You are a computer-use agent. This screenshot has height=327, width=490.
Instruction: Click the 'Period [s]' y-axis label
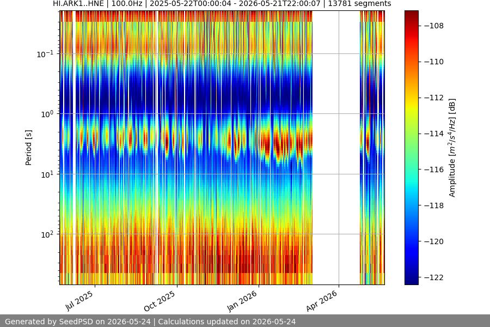click(x=28, y=148)
